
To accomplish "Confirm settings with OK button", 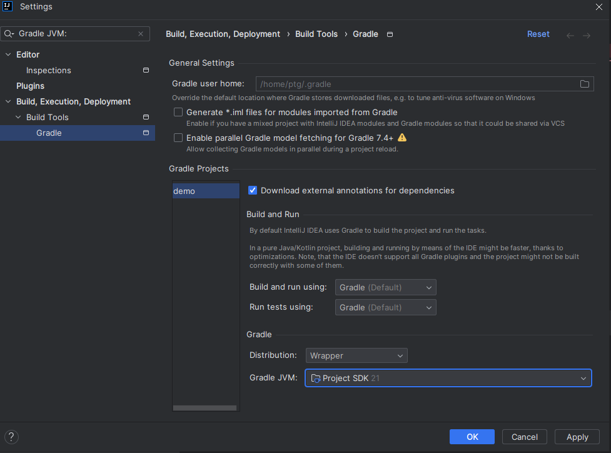I will 472,437.
